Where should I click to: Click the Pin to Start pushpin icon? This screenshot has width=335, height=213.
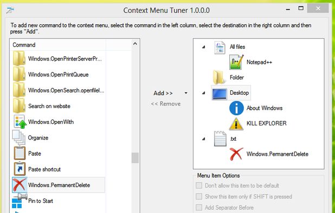(20, 201)
